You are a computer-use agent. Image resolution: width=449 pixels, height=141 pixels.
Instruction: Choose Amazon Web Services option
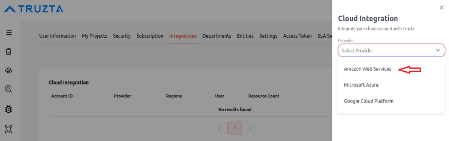(x=367, y=69)
